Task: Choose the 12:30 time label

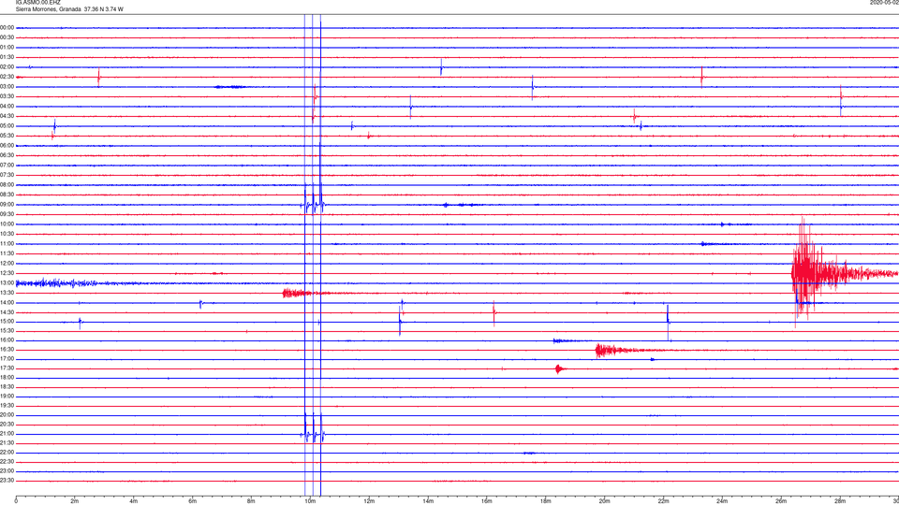Action: pyautogui.click(x=7, y=273)
